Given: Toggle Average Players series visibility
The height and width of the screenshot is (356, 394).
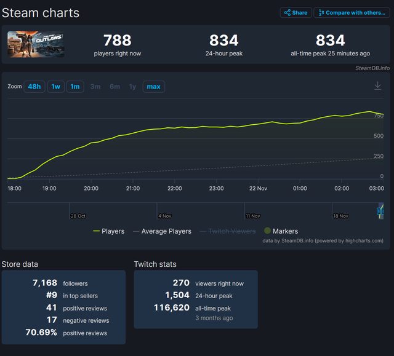Looking at the screenshot, I should [166, 231].
